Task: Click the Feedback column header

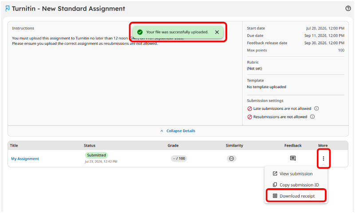Action: [x=293, y=145]
